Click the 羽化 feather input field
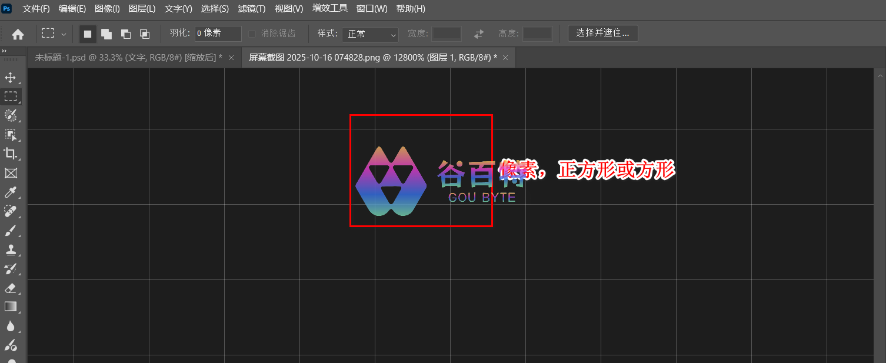 click(218, 34)
